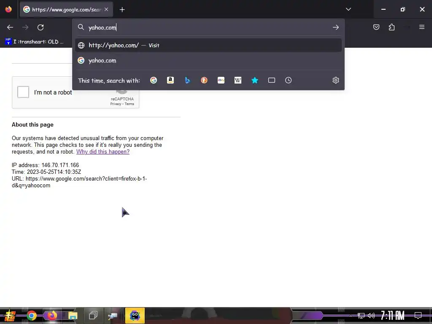Save page to Pocket
The image size is (432, 324).
pyautogui.click(x=376, y=27)
